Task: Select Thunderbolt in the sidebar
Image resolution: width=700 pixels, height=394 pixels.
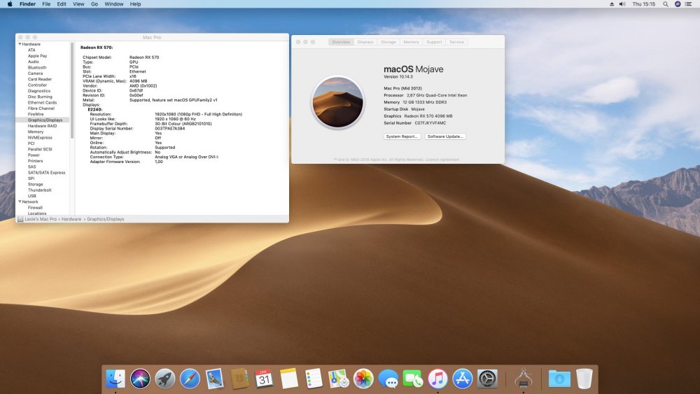Action: (x=39, y=190)
